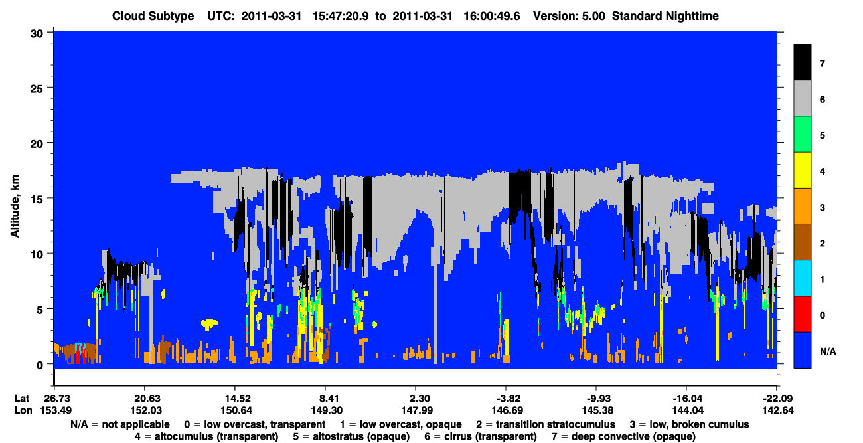863x443 pixels.
Task: Click legend text '3 = low, broken cumulus'
Action: 690,424
